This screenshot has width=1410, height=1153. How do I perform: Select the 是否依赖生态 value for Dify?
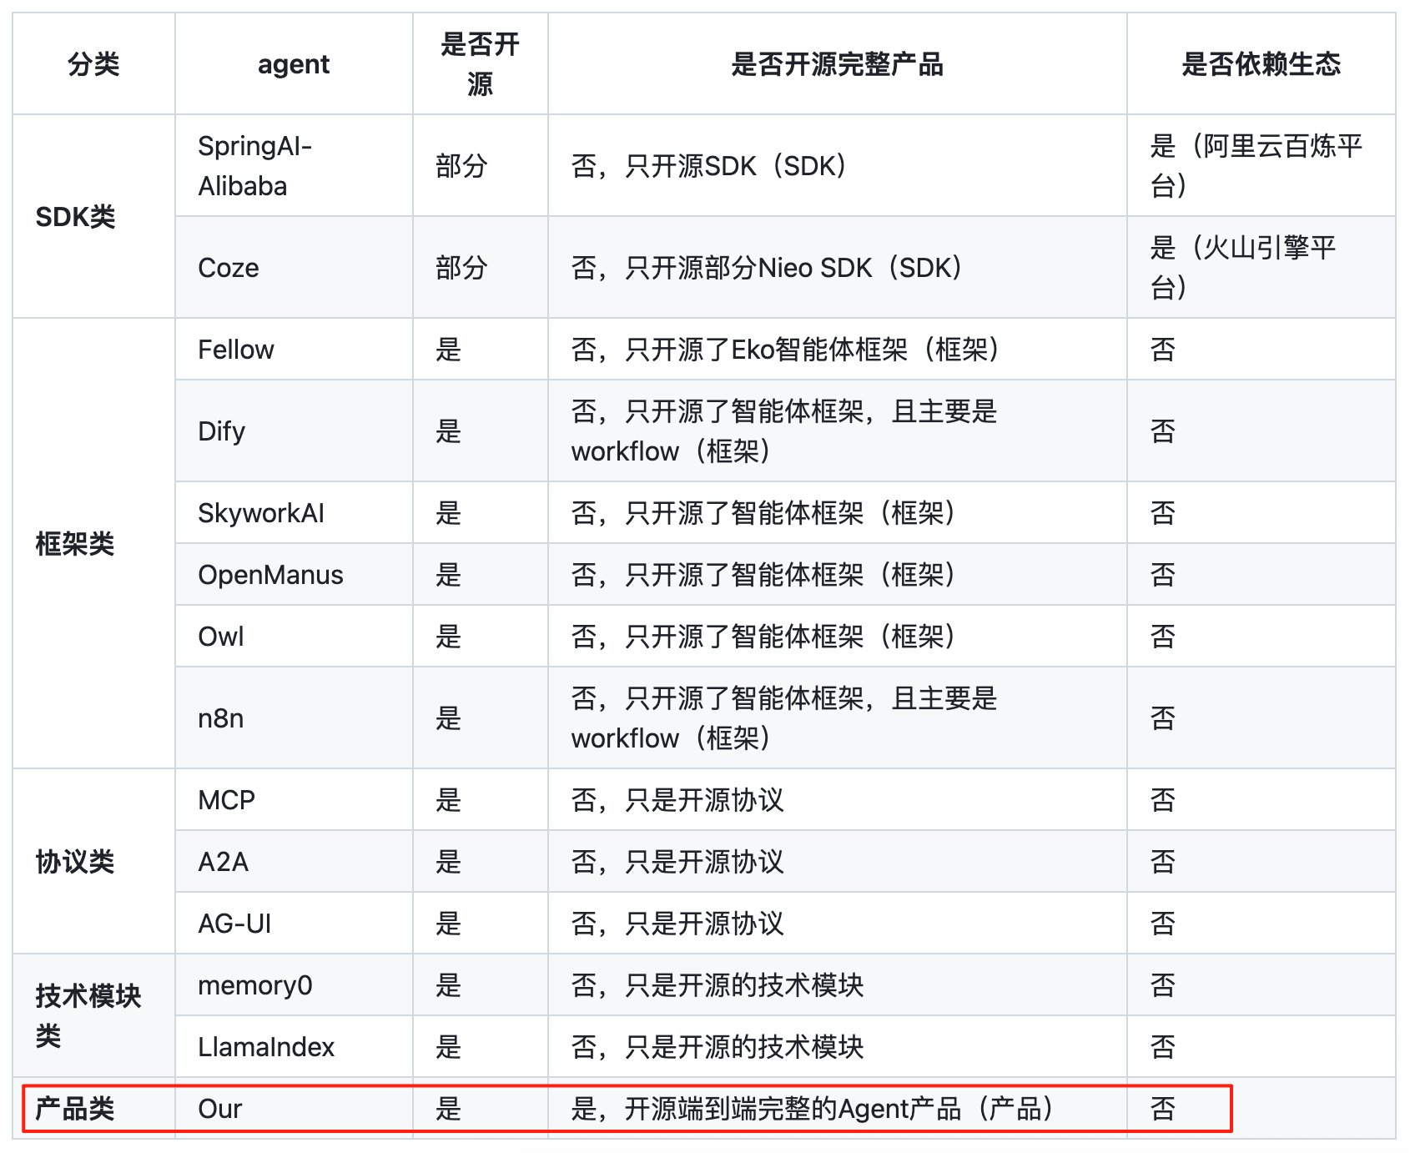pos(1163,431)
